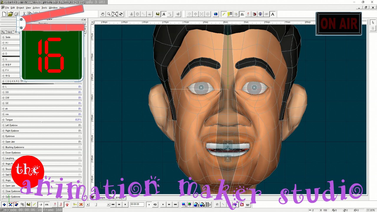
Task: Click the red X delete icon in bottom toolbar
Action: point(81,204)
